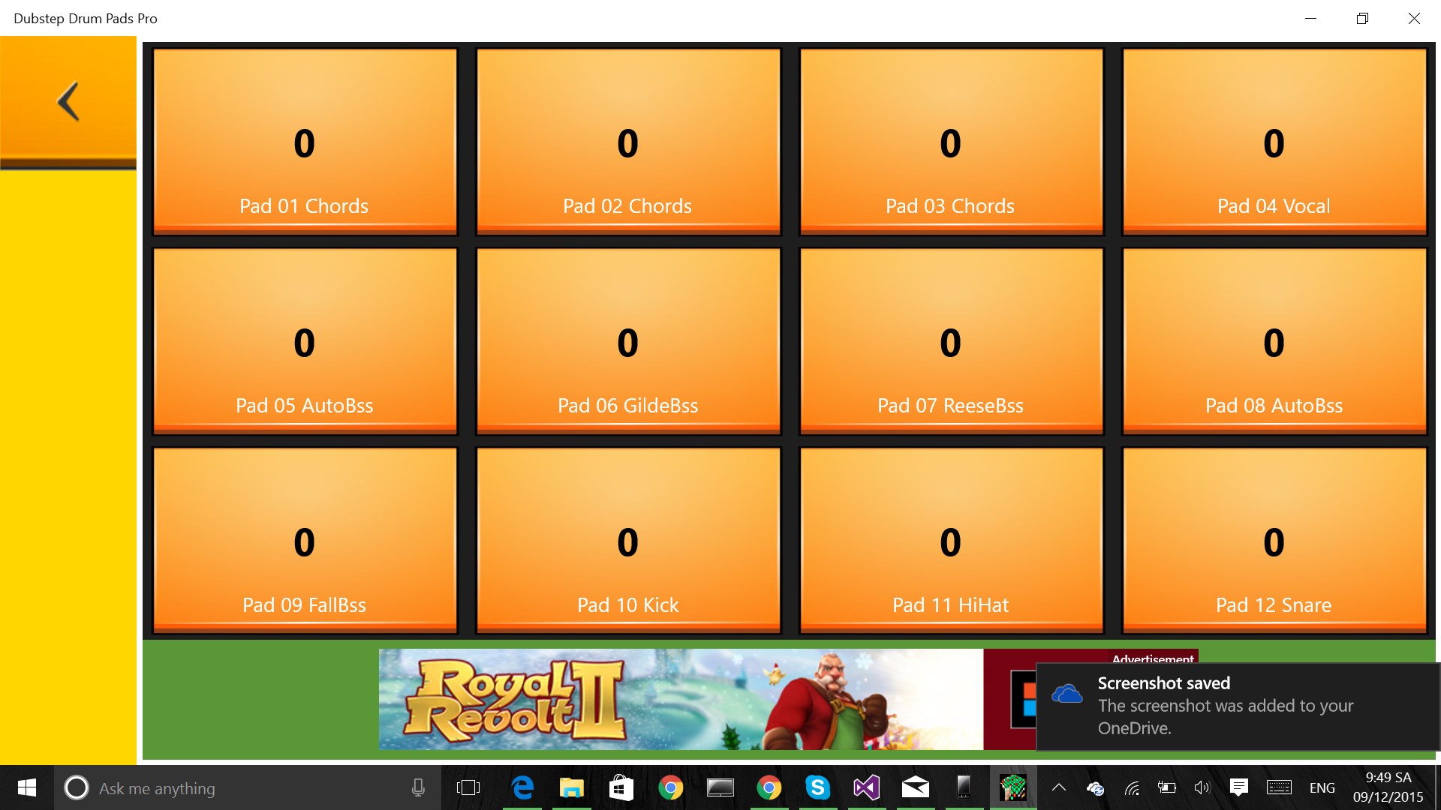The width and height of the screenshot is (1441, 810).
Task: Trigger Pad 11 HiHat
Action: coord(950,541)
